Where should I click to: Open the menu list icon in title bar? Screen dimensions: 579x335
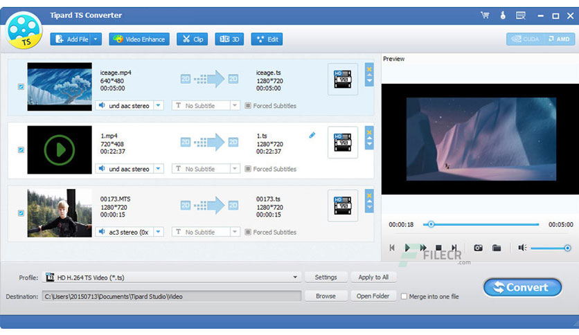click(521, 15)
